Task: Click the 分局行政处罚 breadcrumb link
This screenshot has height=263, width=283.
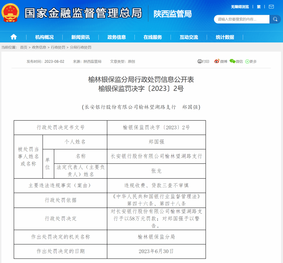Action: (80, 47)
